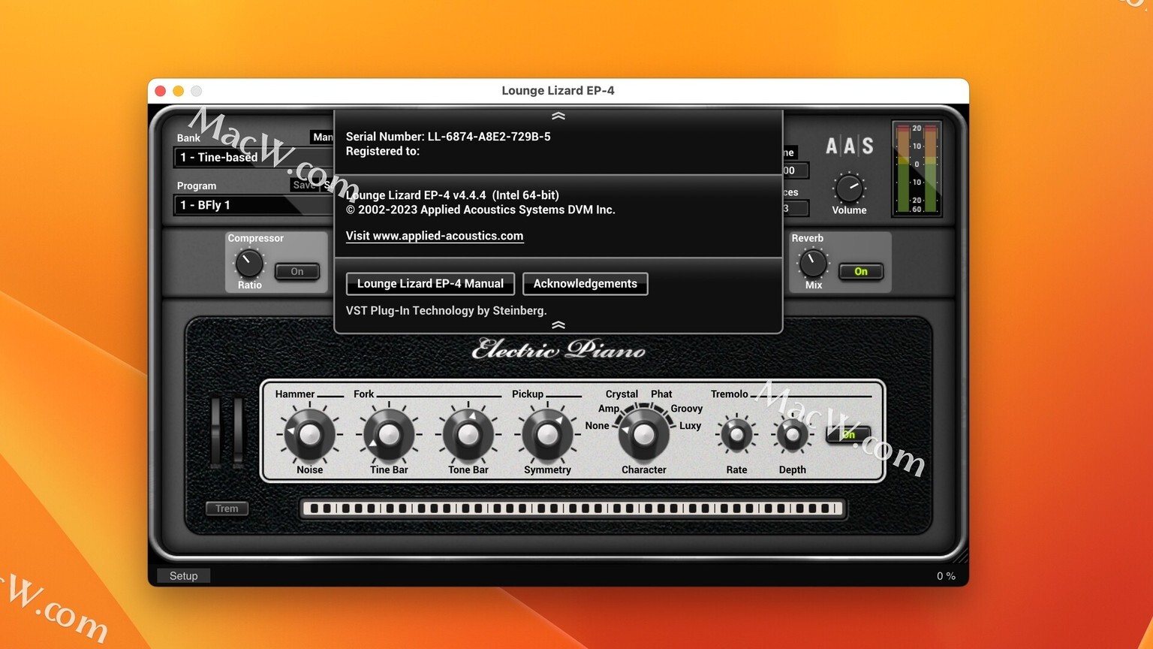
Task: Collapse info panel using bottom chevron
Action: (x=558, y=325)
